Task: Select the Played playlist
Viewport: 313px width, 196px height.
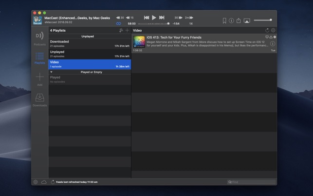Action: (x=90, y=79)
